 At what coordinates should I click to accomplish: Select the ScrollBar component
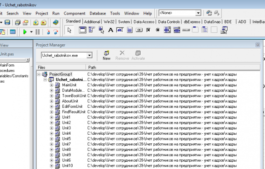click(186, 30)
